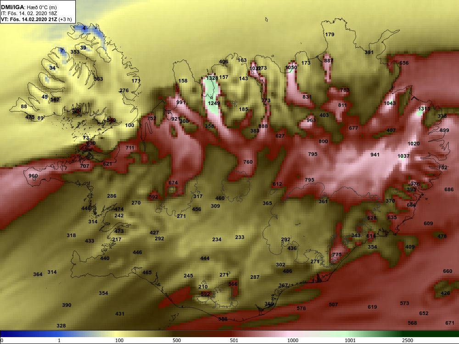459x344 pixels.
Task: Click the map value '674'
Action: coord(173,183)
